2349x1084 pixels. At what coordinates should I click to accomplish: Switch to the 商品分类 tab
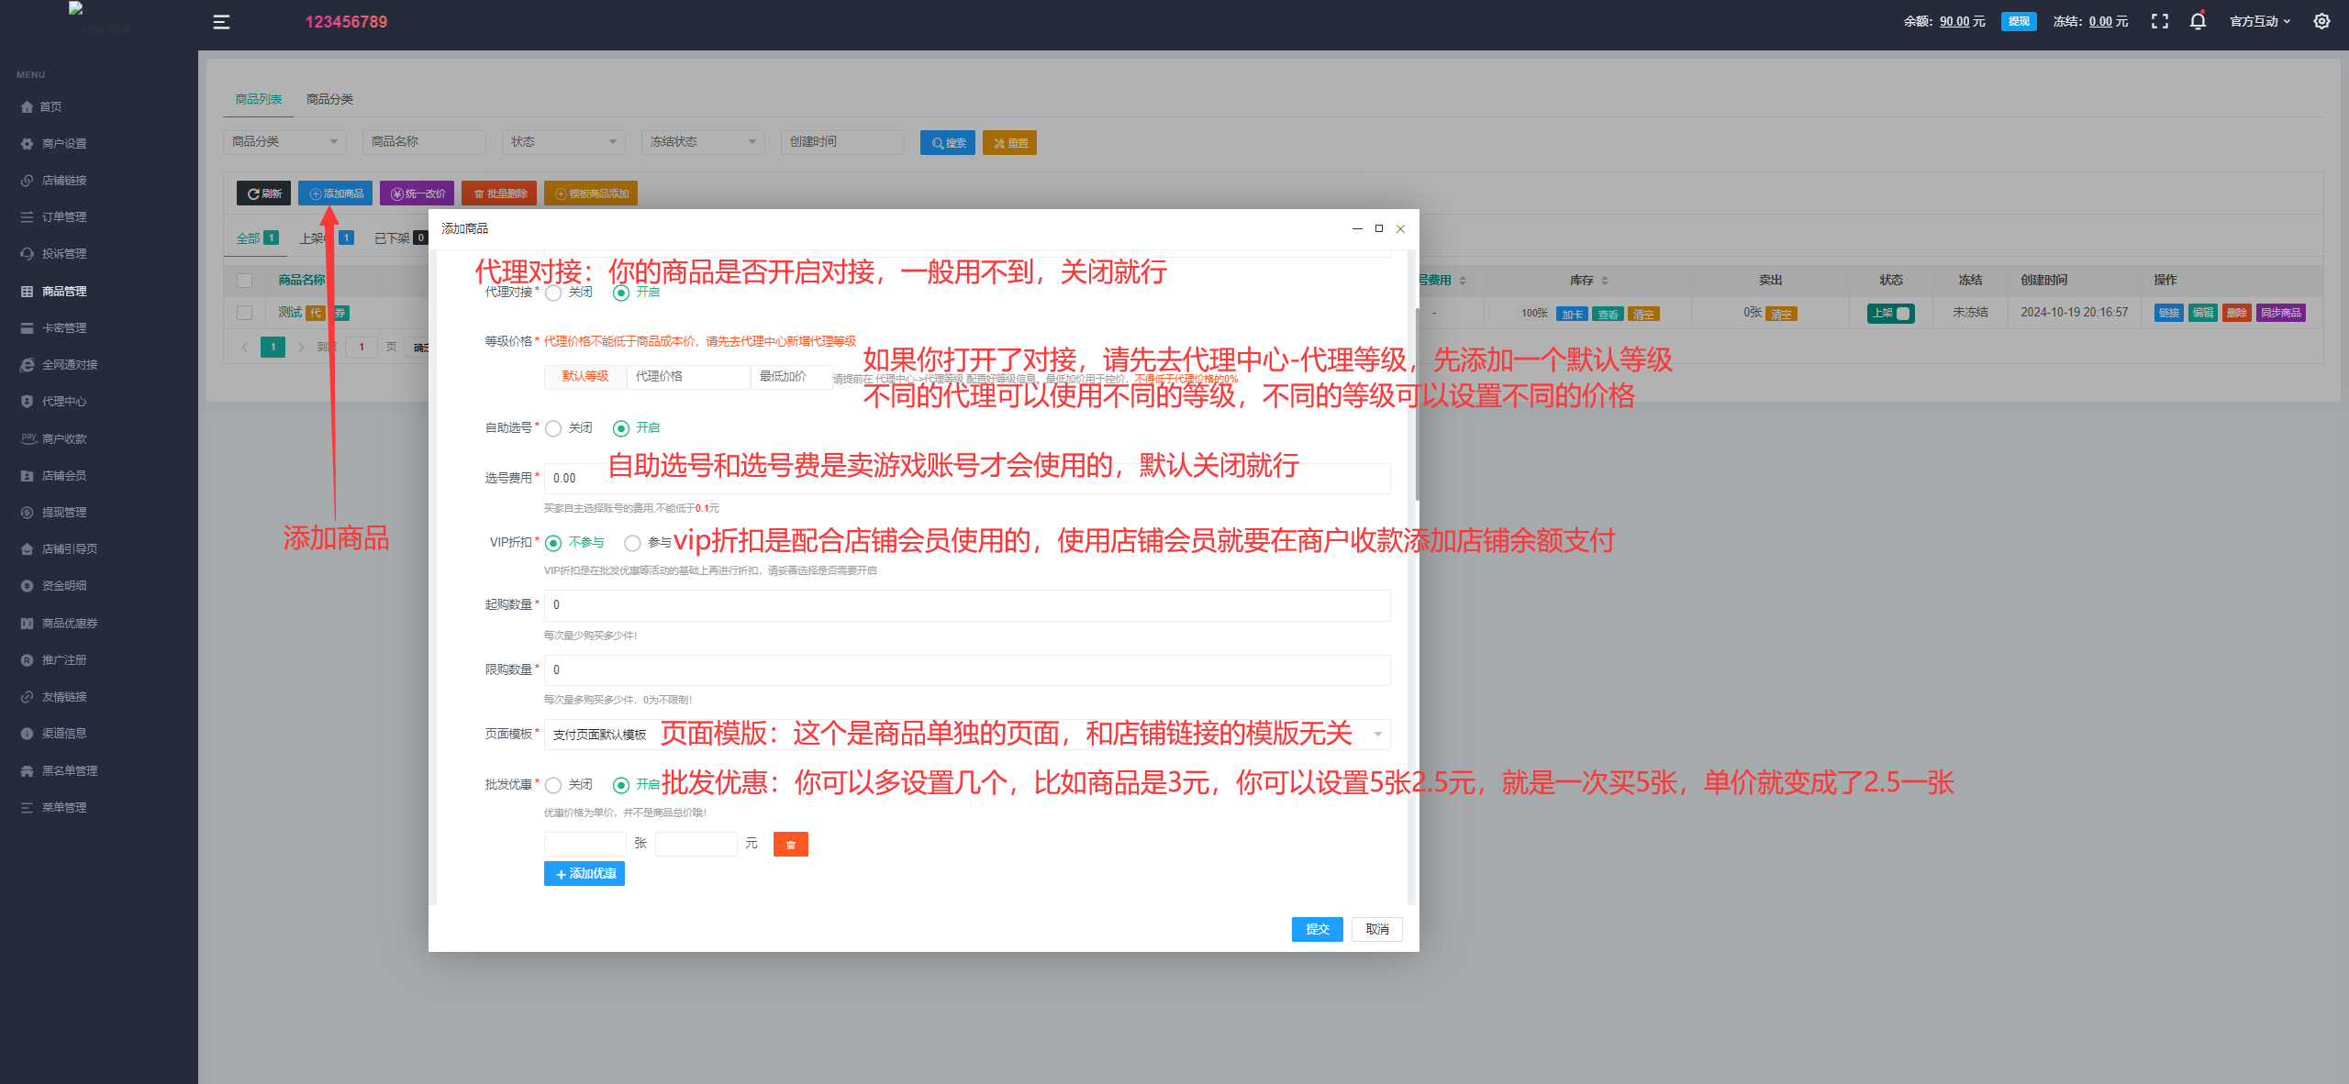tap(329, 99)
